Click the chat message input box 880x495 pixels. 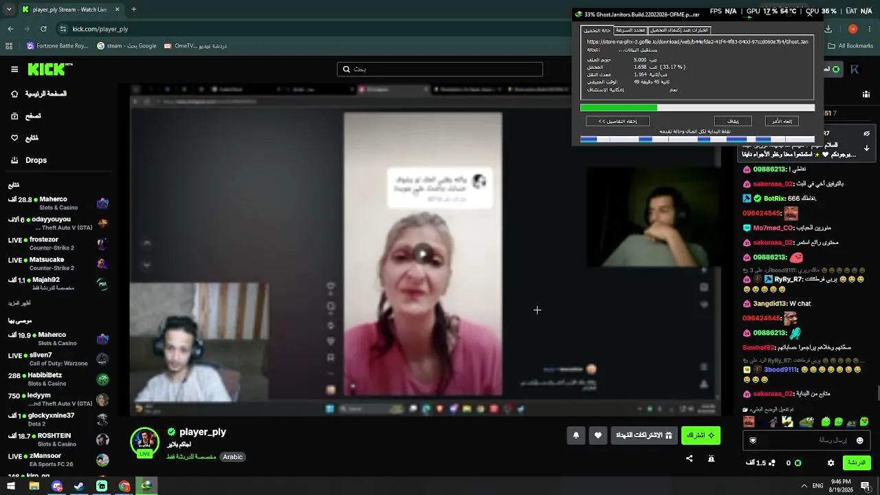807,440
